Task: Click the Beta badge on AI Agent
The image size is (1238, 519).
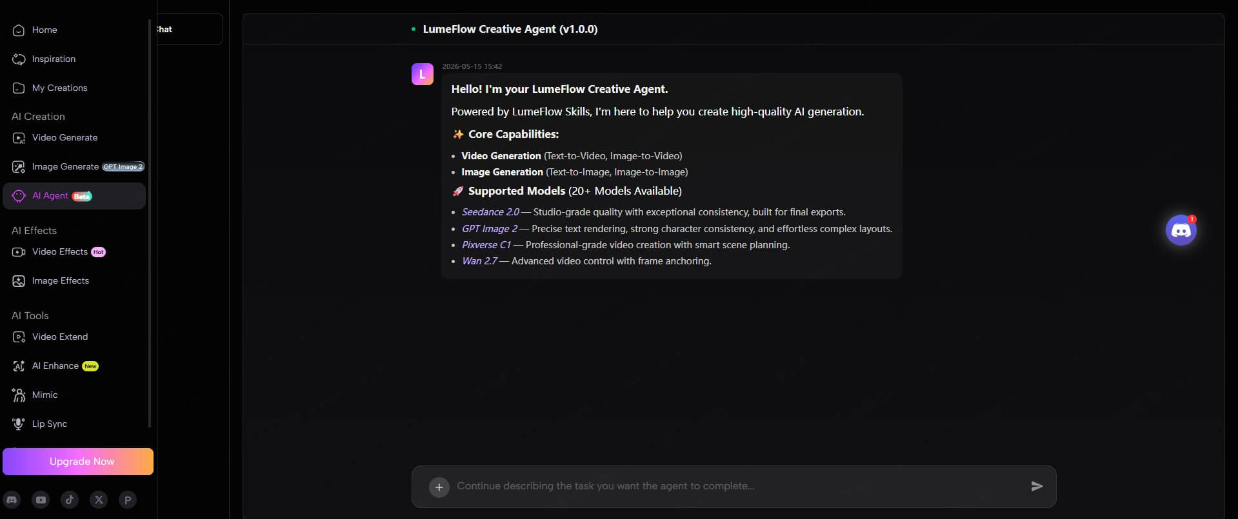Action: tap(82, 196)
